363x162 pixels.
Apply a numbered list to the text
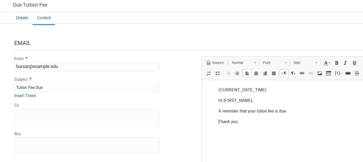click(x=209, y=73)
